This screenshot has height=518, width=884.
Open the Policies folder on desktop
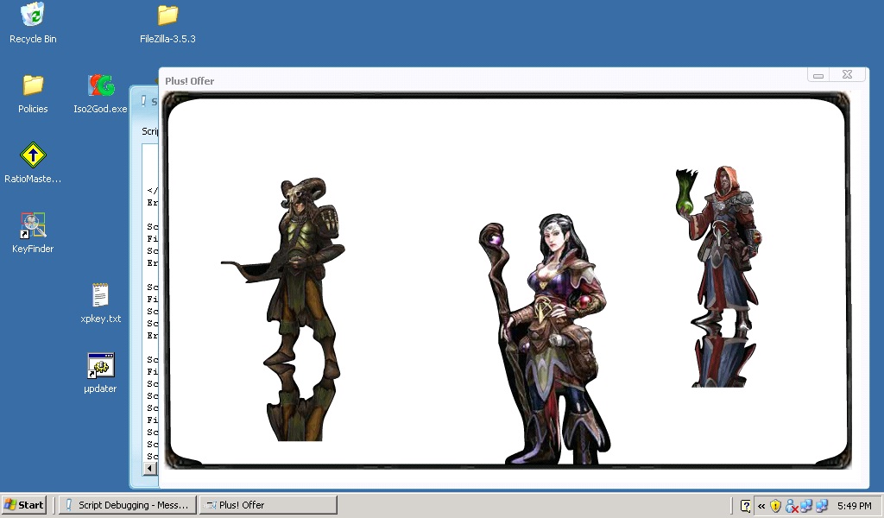coord(33,85)
